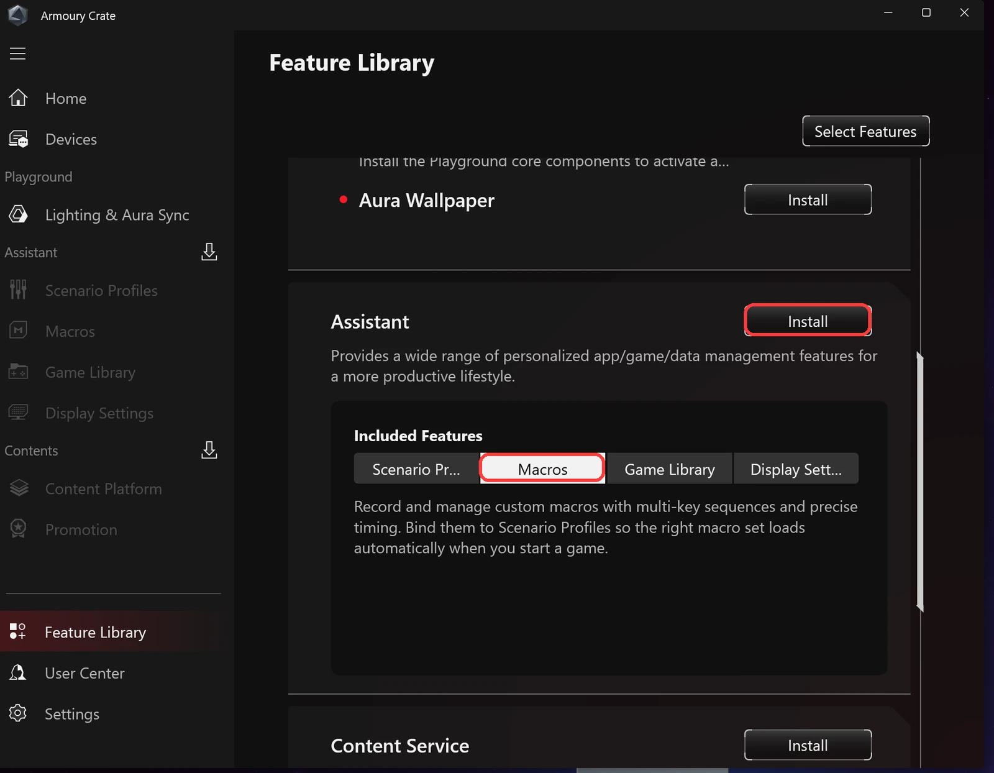Click the Feature Library page title
Viewport: 994px width, 773px height.
(352, 63)
